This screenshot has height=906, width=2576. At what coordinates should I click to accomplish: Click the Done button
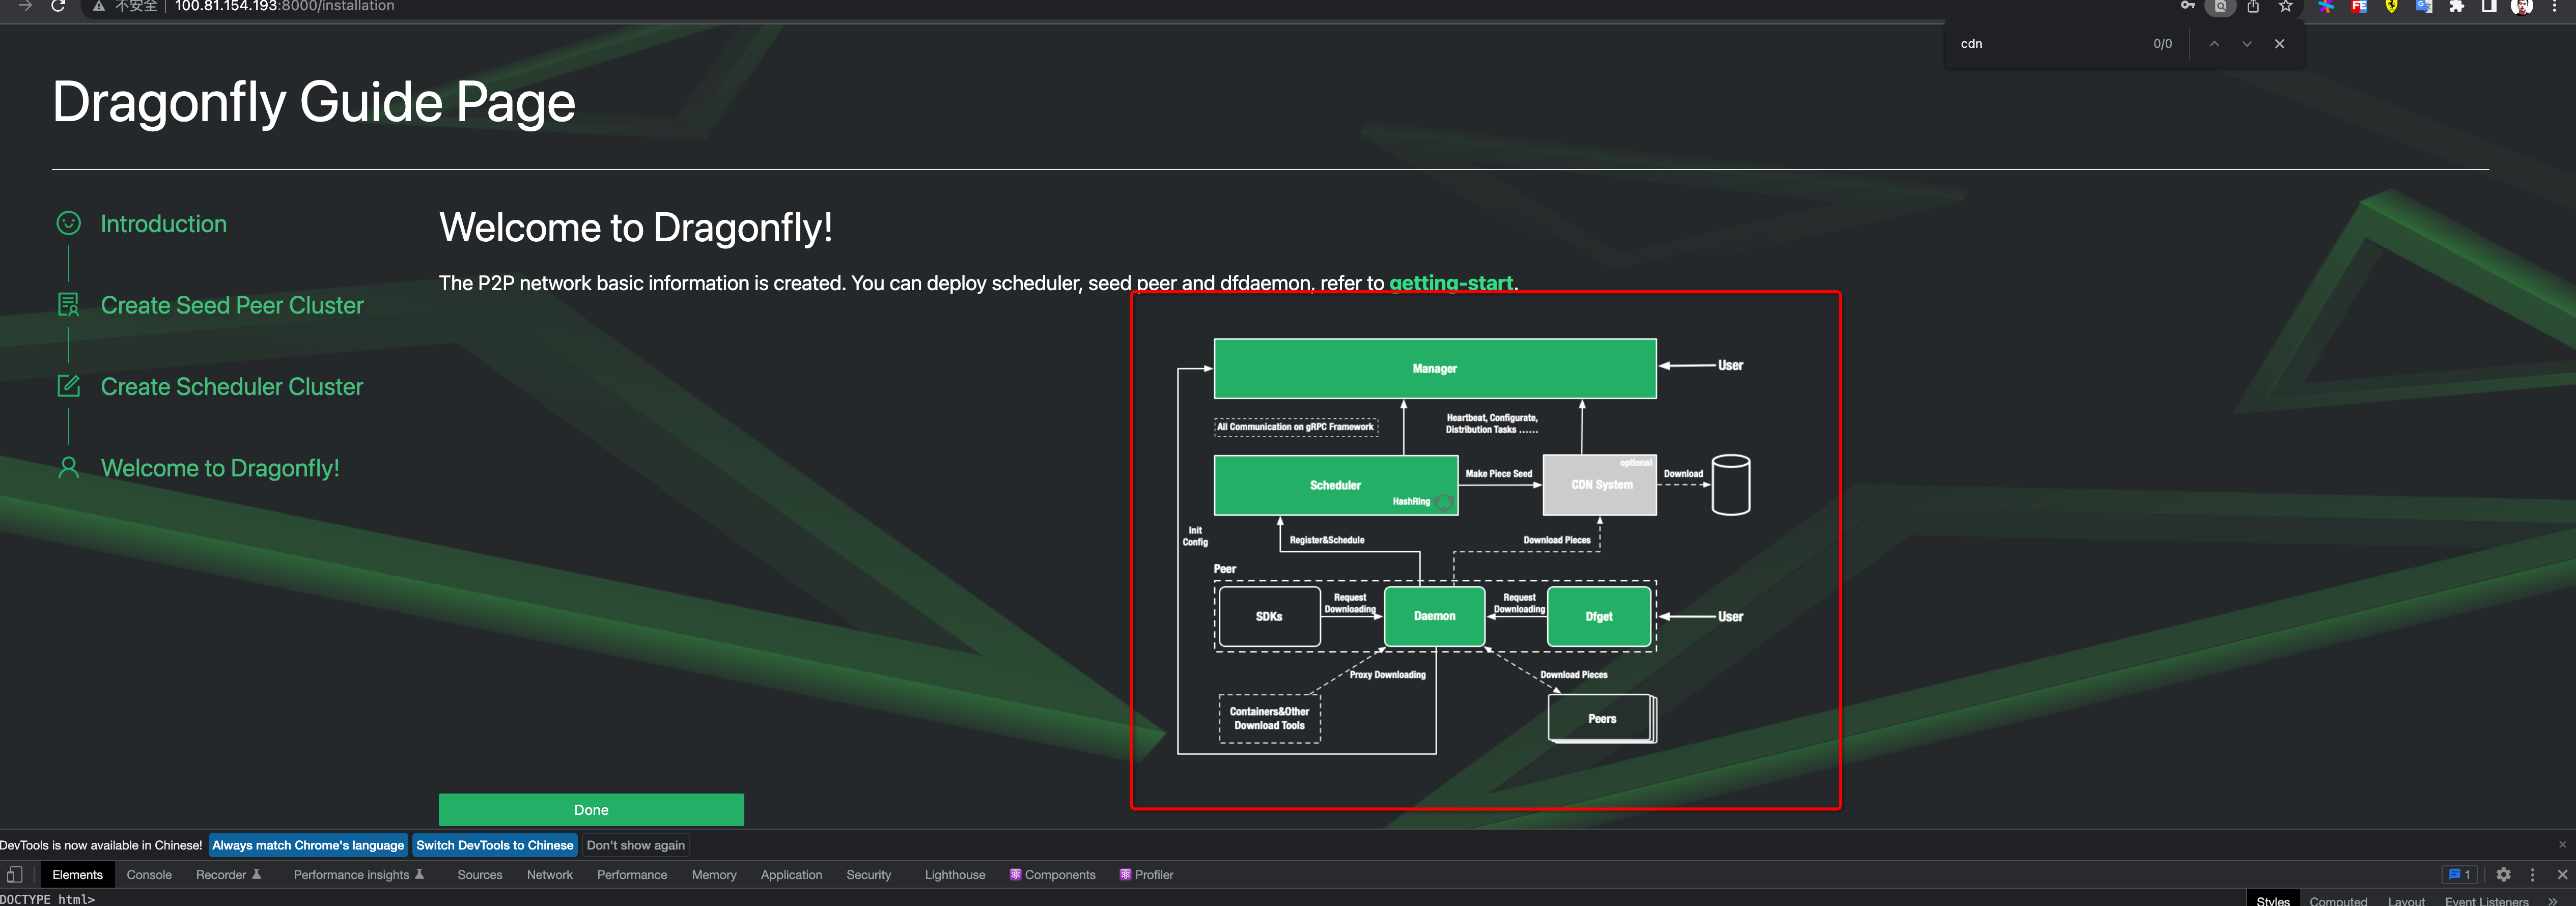tap(591, 809)
